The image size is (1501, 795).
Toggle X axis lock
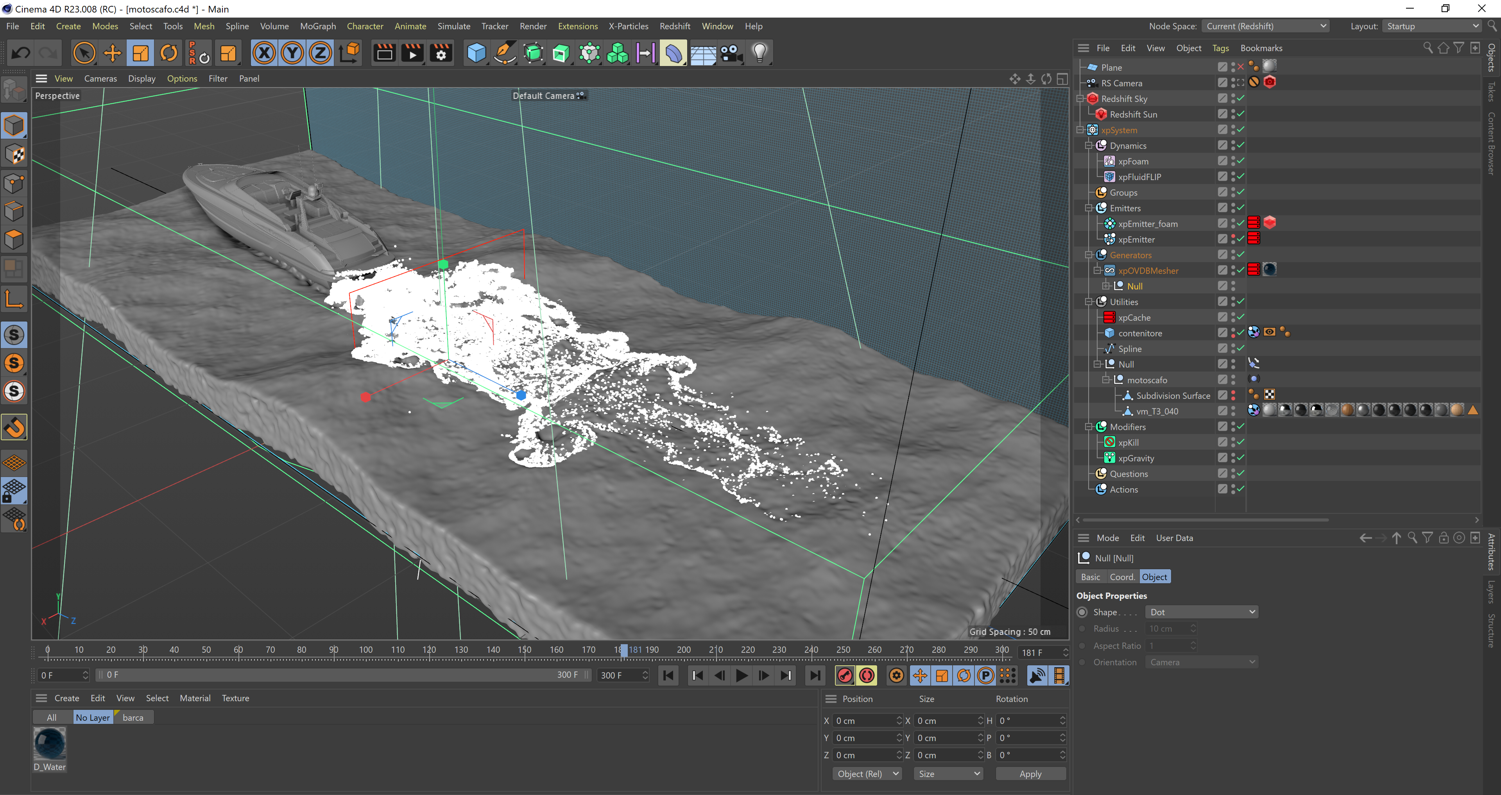pos(264,54)
